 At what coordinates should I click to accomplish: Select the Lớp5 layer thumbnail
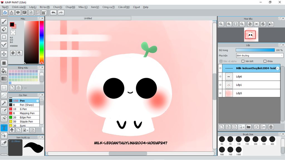pos(229,93)
